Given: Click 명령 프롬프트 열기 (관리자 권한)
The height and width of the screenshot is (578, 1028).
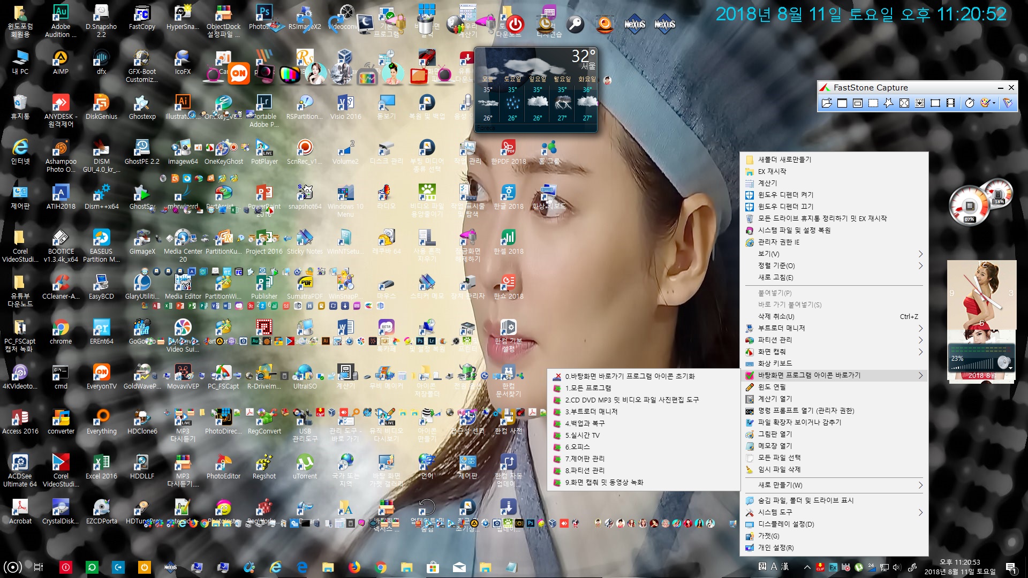Looking at the screenshot, I should point(834,410).
